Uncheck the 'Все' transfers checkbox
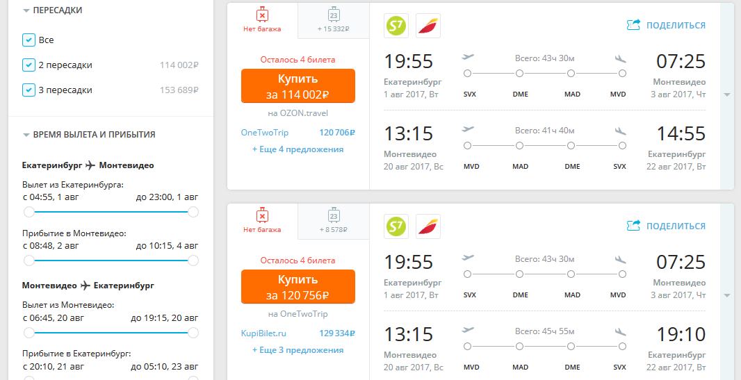The image size is (741, 380). coord(28,40)
